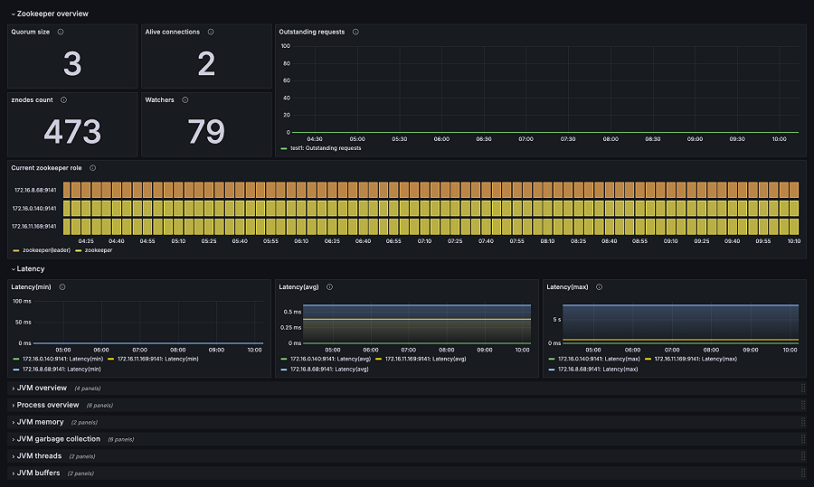This screenshot has width=814, height=487.
Task: Click Current zookeeper role info icon
Action: [x=93, y=167]
